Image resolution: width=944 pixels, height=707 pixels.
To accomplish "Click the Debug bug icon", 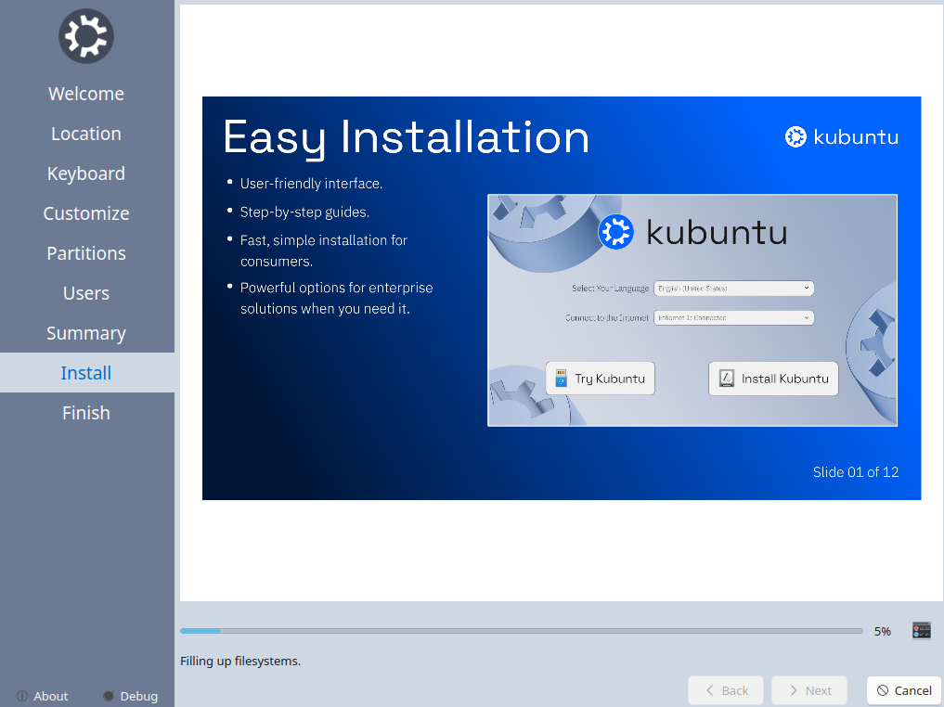I will click(x=109, y=696).
